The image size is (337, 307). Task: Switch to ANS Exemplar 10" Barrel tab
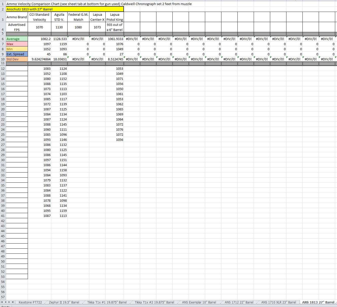pos(199,302)
